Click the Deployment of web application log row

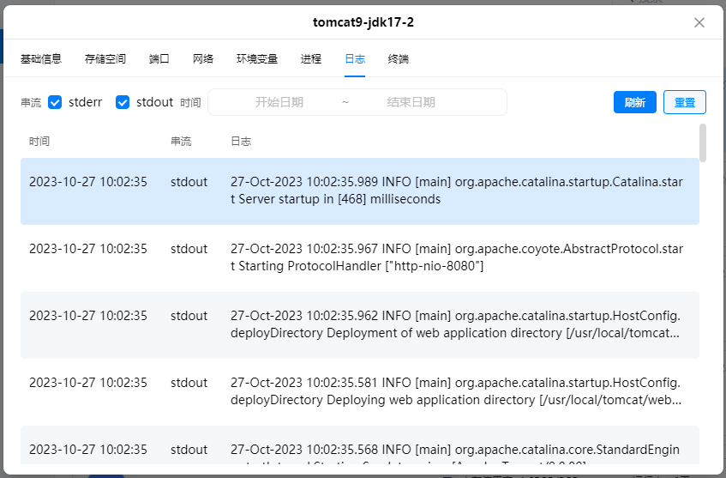(359, 324)
